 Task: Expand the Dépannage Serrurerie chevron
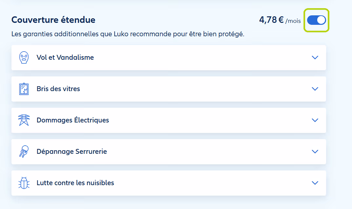[315, 152]
